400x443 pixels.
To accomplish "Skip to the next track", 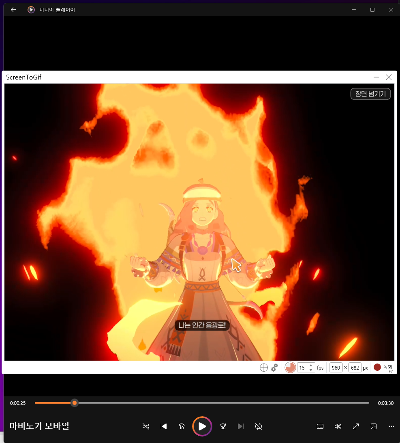I will click(240, 426).
